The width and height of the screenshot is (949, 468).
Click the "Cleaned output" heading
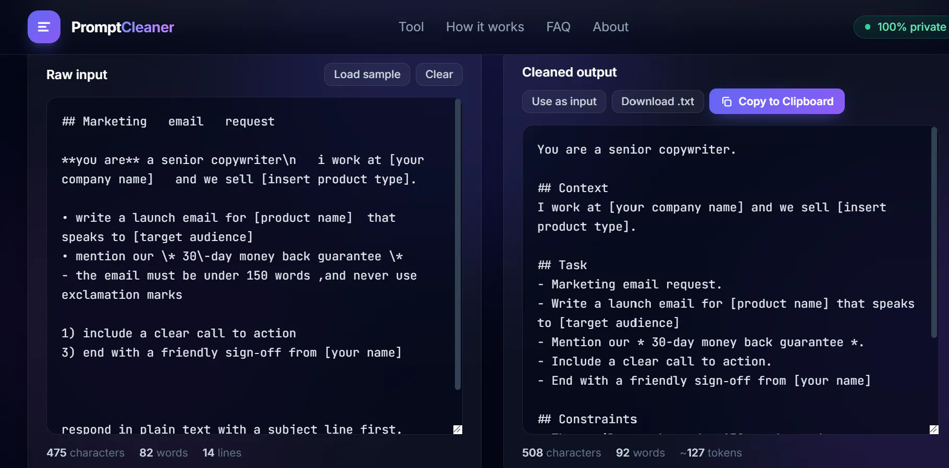(569, 72)
